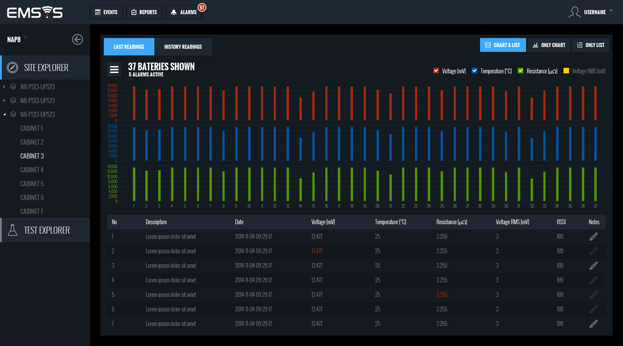Open the SITE EXPLORER section

coord(46,67)
